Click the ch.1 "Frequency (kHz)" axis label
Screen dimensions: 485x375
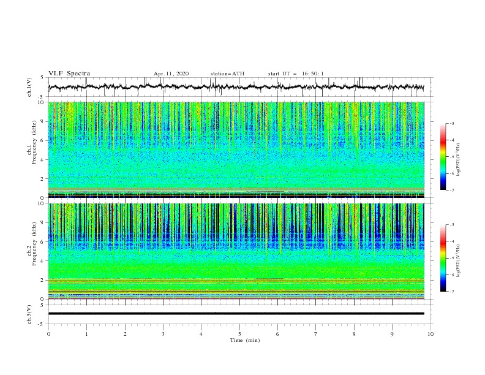(x=34, y=143)
